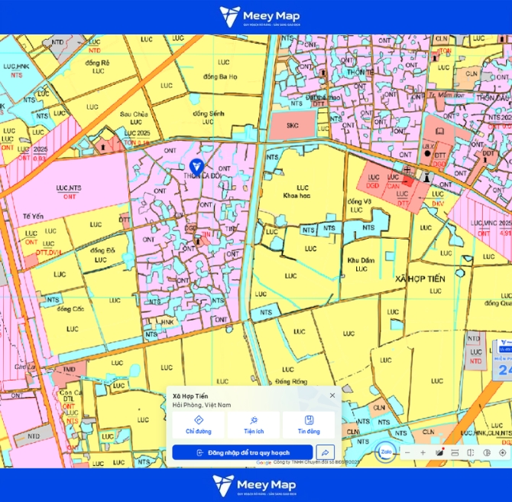Viewport: 512px width, 502px height.
Task: Click the THÔN LA ĐÔI village label
Action: coord(203,176)
